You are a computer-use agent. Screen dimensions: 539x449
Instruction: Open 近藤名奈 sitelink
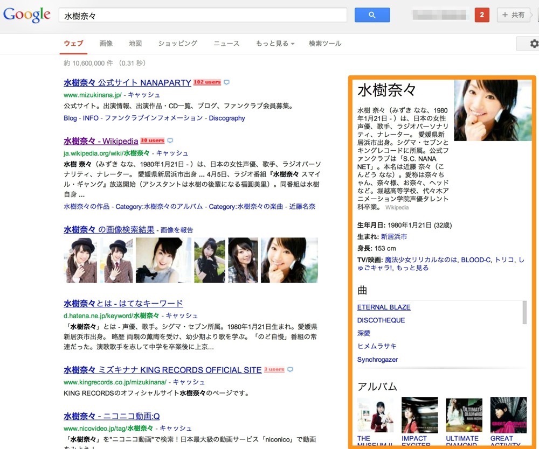point(302,207)
